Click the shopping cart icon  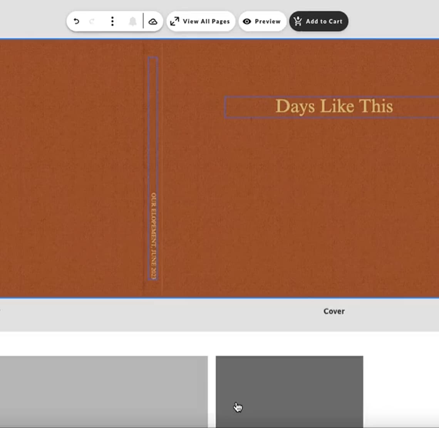click(298, 22)
